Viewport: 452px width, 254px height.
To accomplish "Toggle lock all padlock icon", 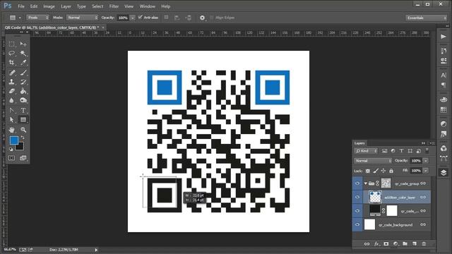I will (391, 171).
